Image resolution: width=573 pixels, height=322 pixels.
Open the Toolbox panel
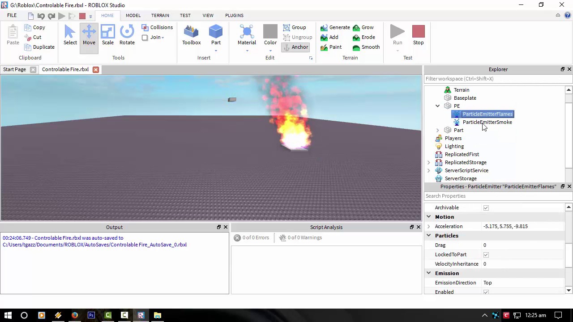[191, 36]
